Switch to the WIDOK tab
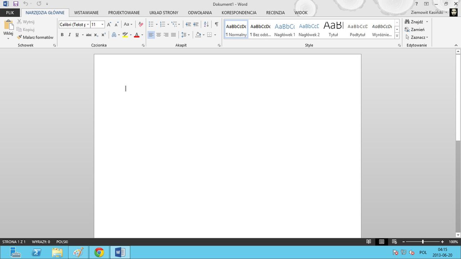Screen dimensions: 461x259 tap(301, 13)
